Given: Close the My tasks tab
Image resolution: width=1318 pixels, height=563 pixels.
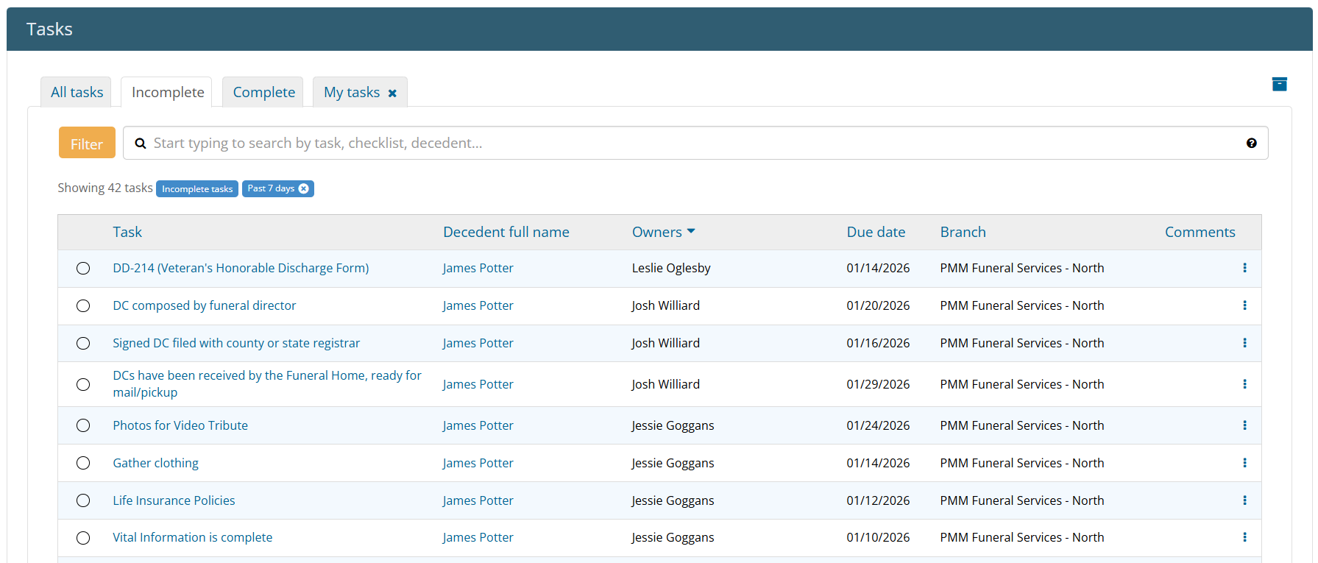Looking at the screenshot, I should tap(392, 93).
